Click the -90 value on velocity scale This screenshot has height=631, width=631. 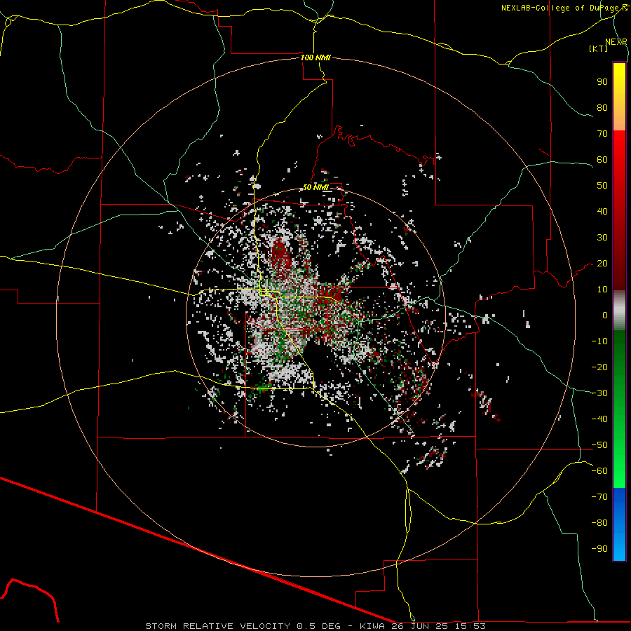tap(599, 549)
